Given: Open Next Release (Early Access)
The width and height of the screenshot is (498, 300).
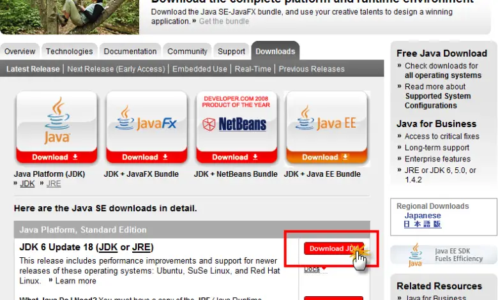Looking at the screenshot, I should pos(116,69).
